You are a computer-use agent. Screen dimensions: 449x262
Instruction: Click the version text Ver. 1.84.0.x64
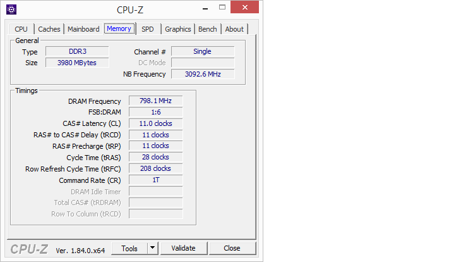[80, 251]
